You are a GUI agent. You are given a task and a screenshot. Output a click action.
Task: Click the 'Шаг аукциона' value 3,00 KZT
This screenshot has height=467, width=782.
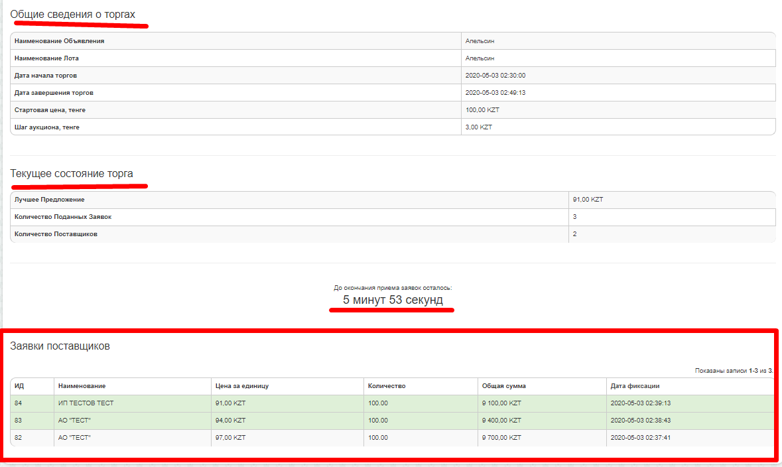pos(479,127)
